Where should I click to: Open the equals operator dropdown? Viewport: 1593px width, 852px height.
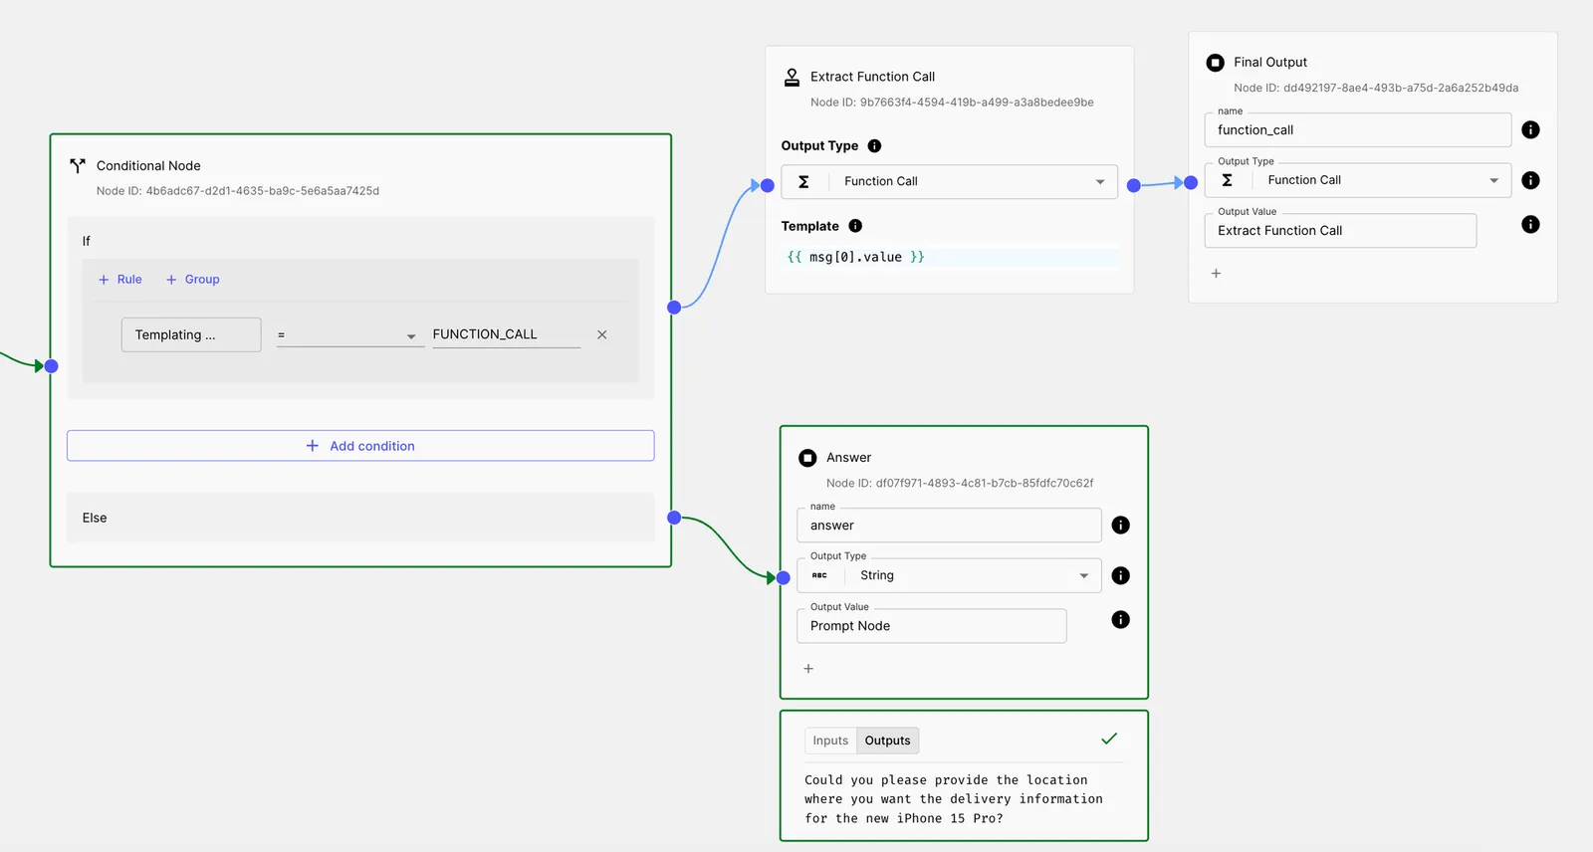350,335
